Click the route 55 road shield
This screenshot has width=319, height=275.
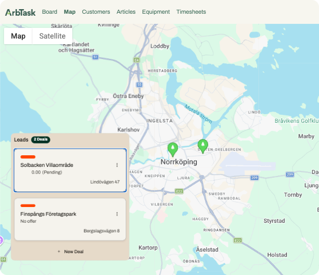(x=139, y=84)
